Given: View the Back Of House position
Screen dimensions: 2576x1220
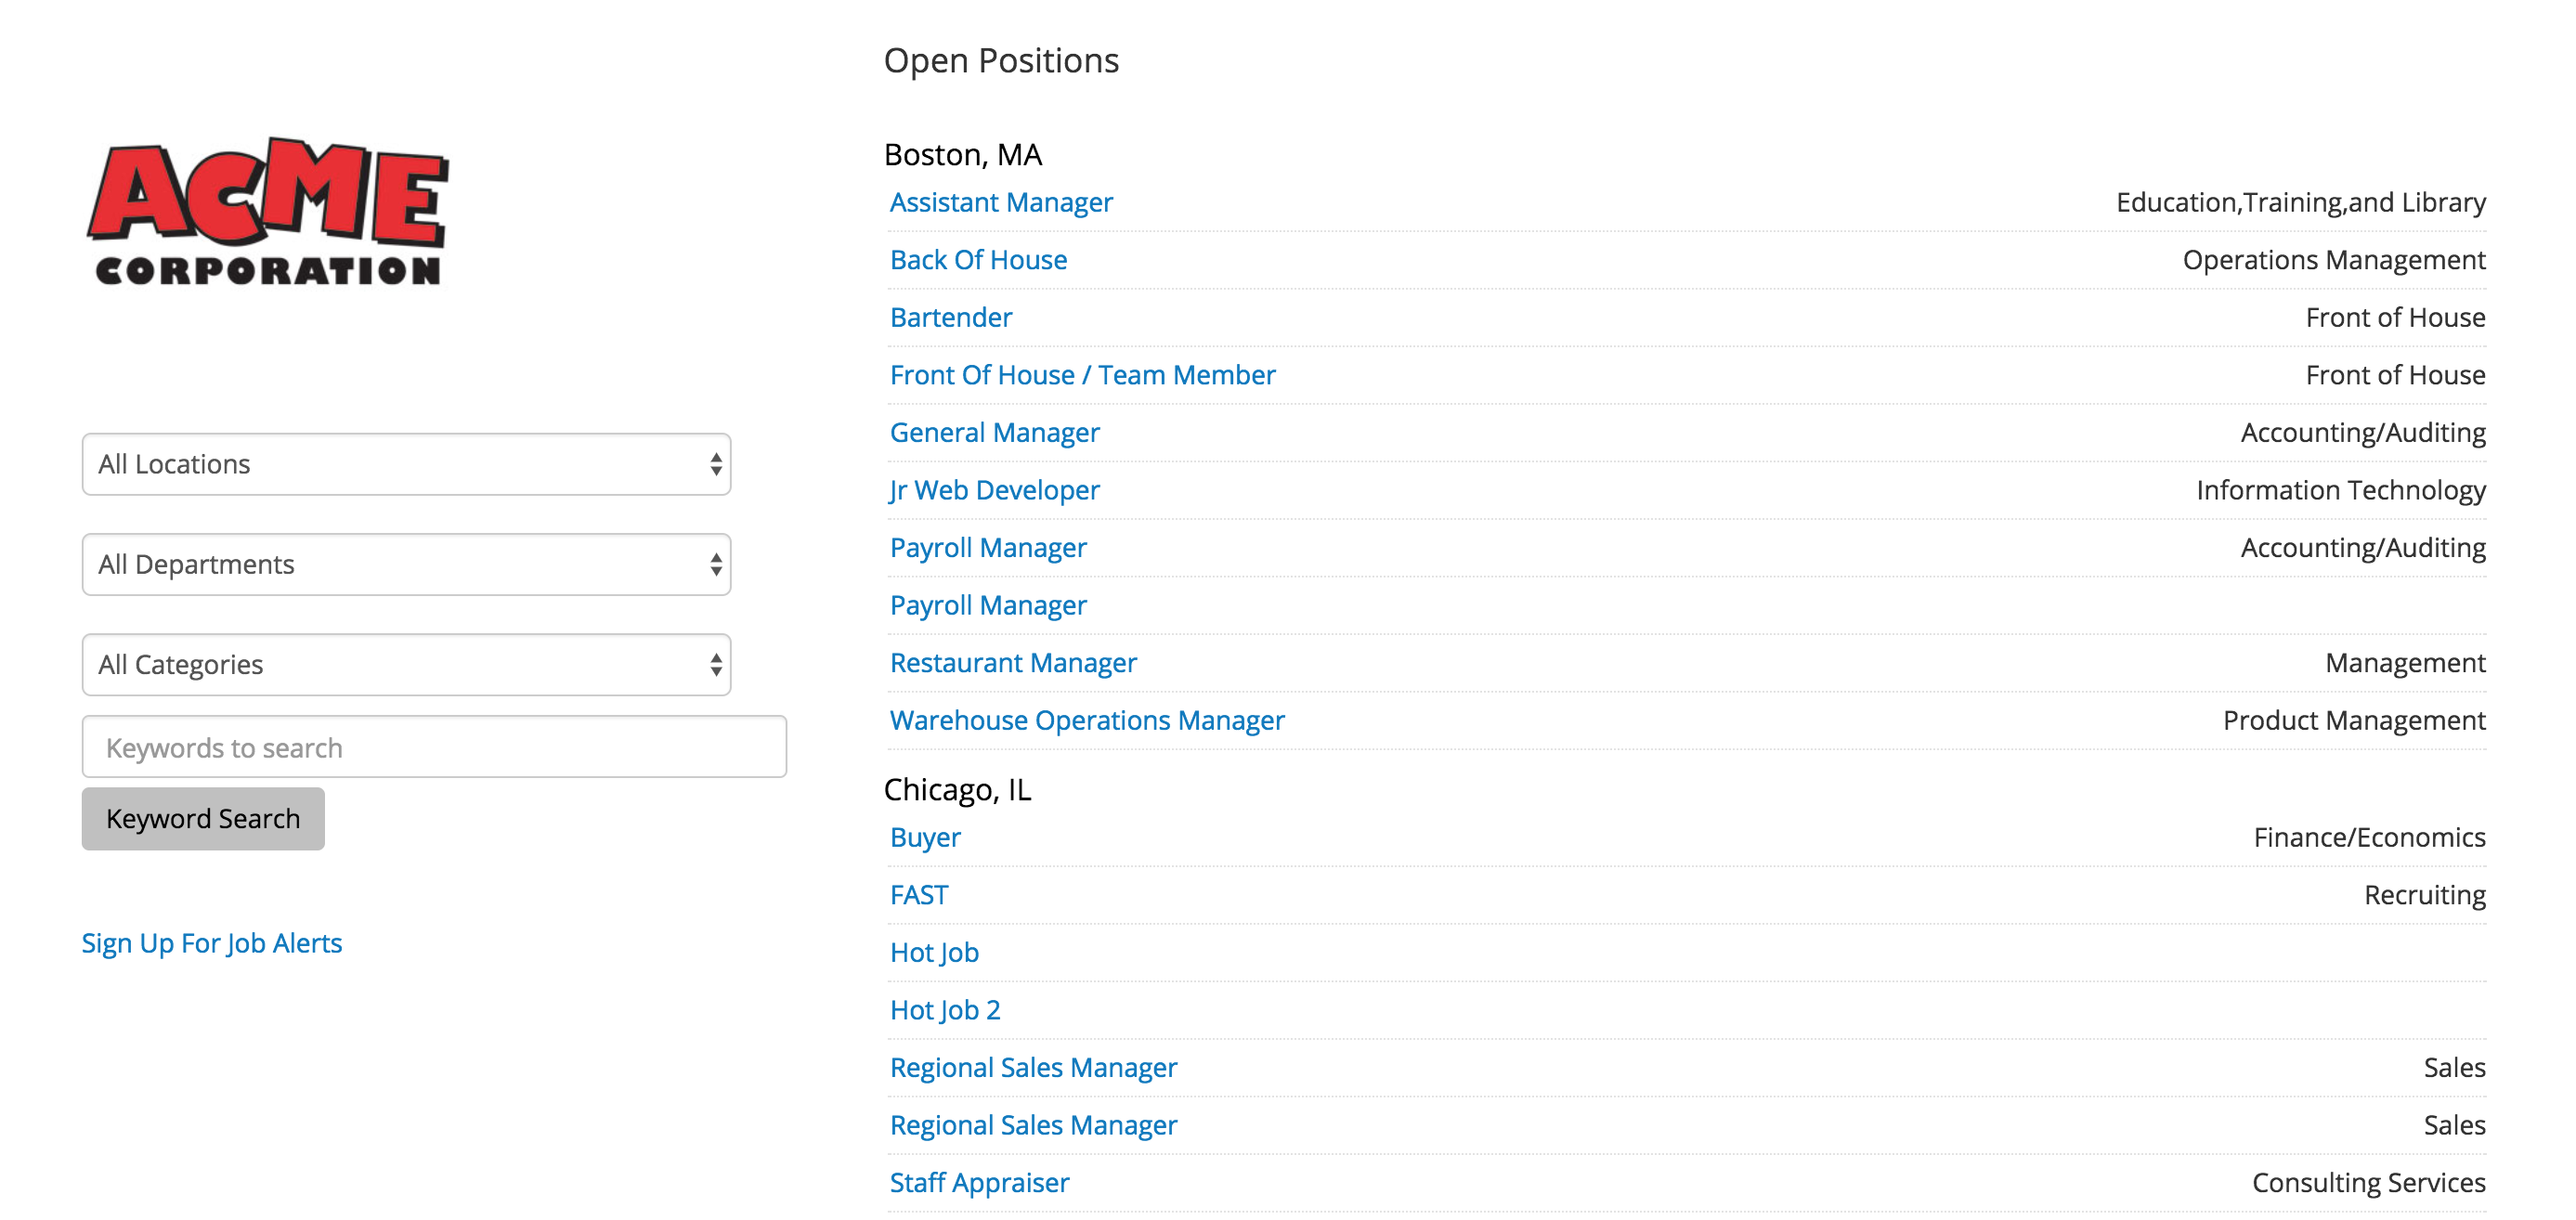Looking at the screenshot, I should pyautogui.click(x=978, y=260).
